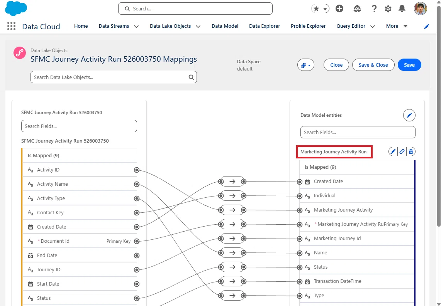Expand the Data Streams tab chevron
441x306 pixels.
[136, 26]
